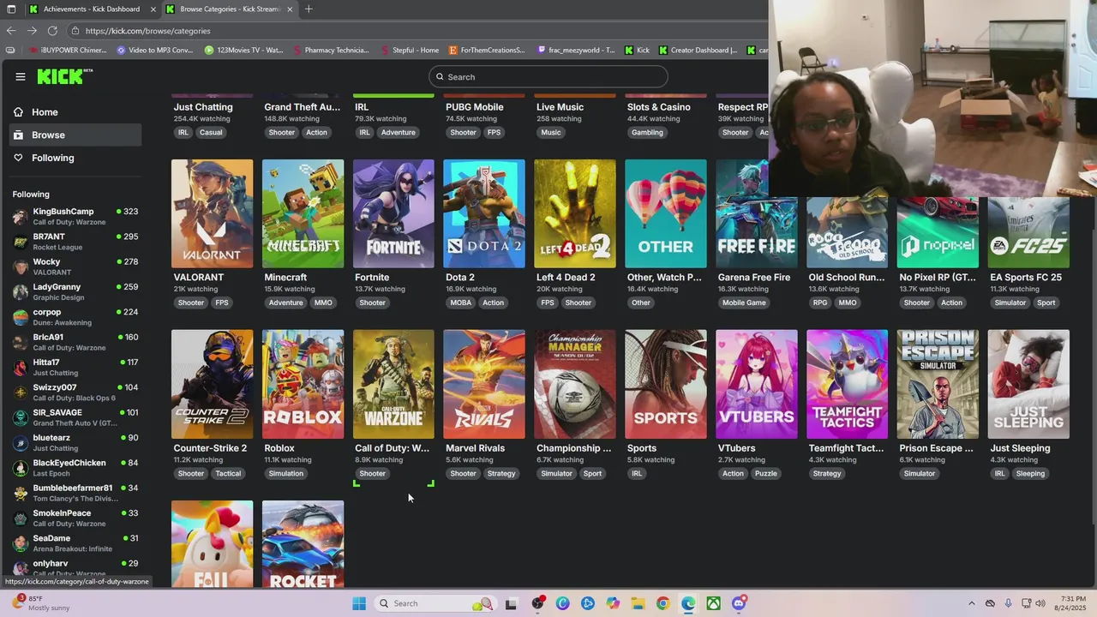Click the browser back arrow
The image size is (1097, 617).
coord(10,31)
